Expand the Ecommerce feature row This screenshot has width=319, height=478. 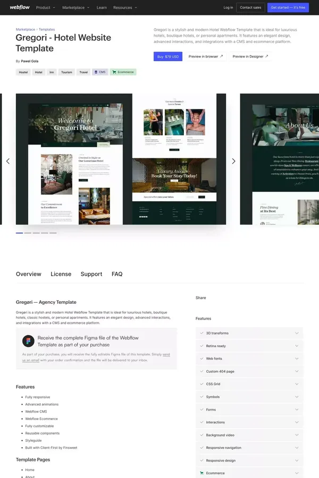[x=249, y=473]
